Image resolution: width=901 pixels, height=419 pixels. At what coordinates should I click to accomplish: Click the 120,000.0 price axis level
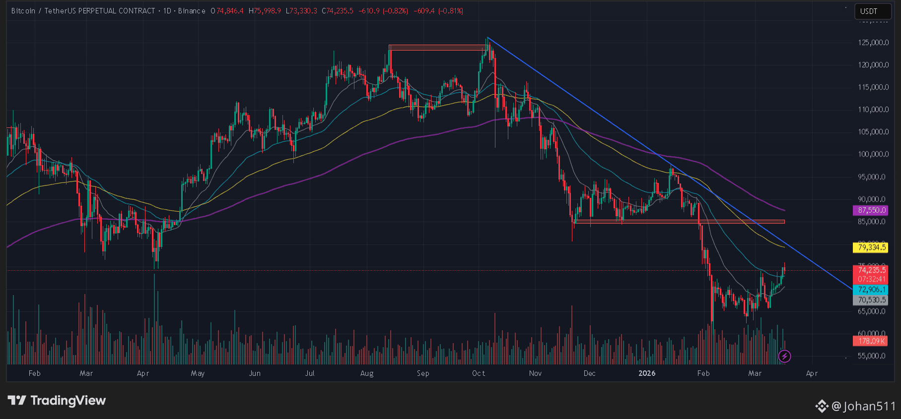[x=873, y=65]
